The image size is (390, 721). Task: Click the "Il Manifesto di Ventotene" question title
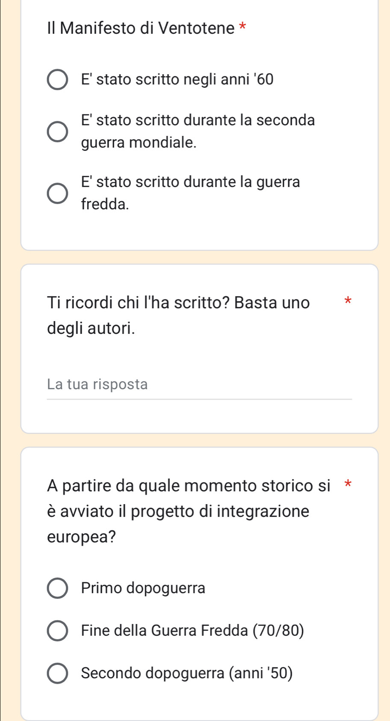pyautogui.click(x=141, y=28)
